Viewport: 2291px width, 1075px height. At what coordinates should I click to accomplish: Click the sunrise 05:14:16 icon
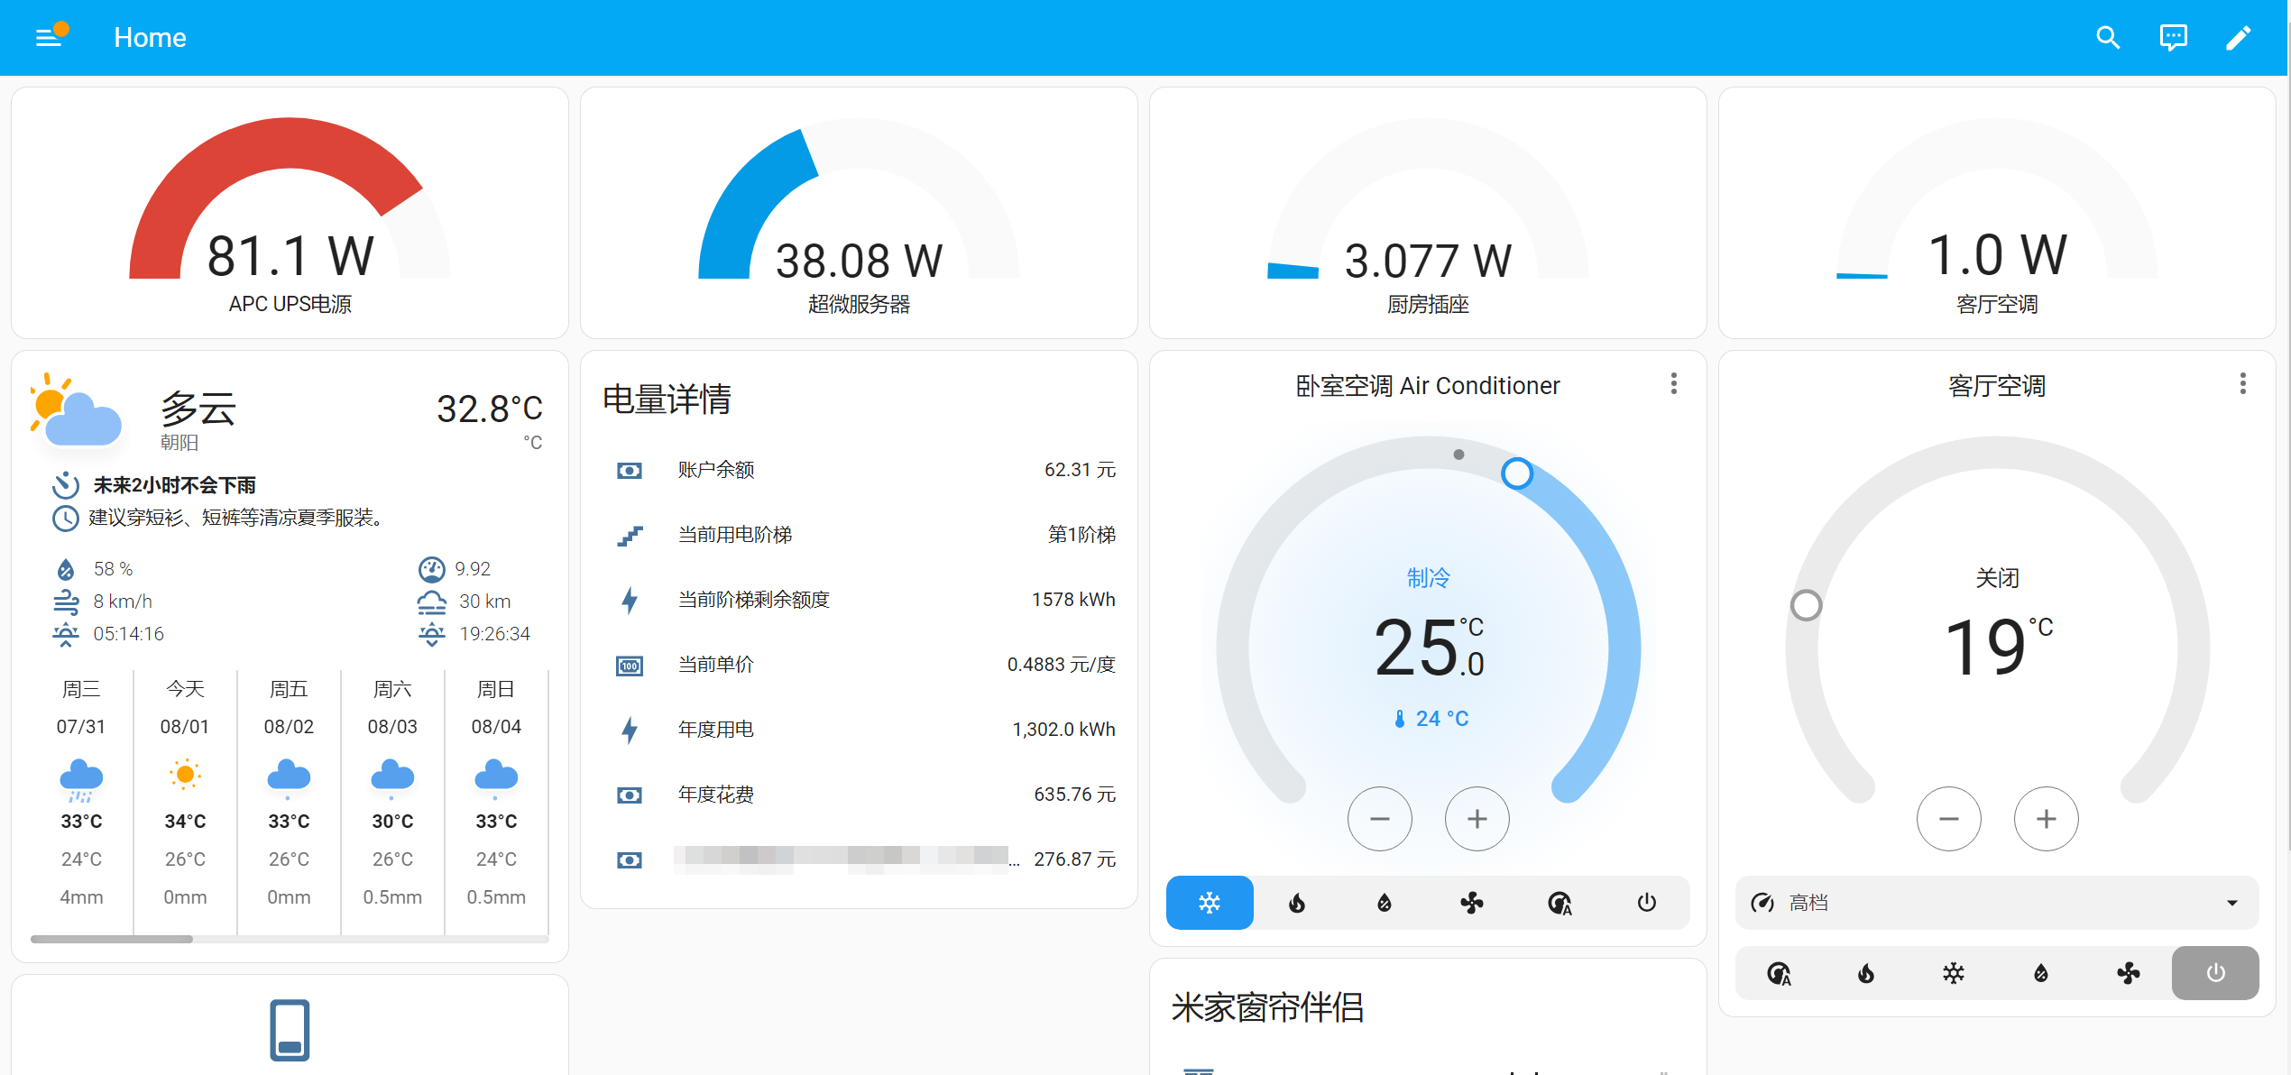point(66,634)
